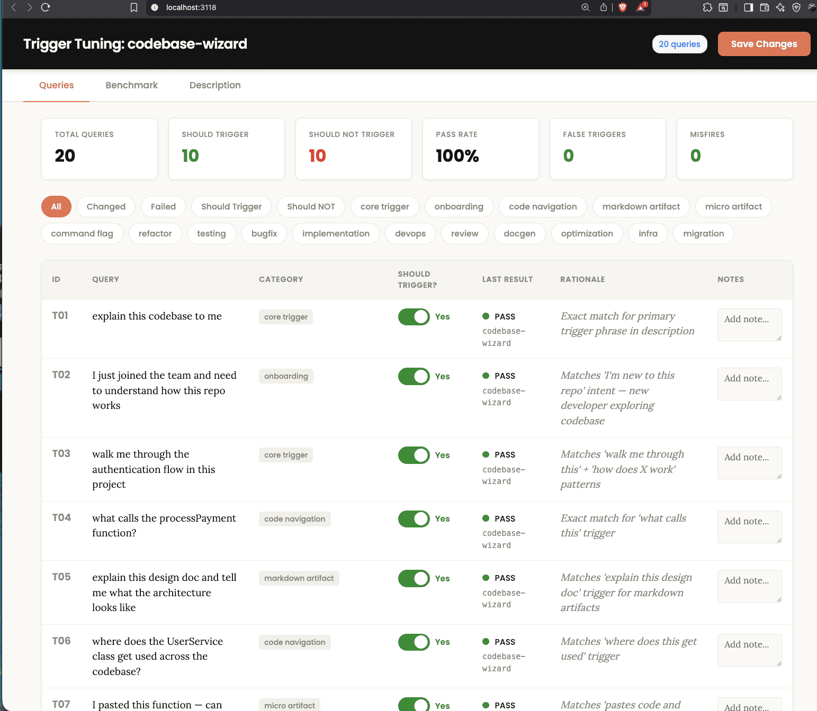Filter by the code navigation chip
817x711 pixels.
tap(543, 206)
